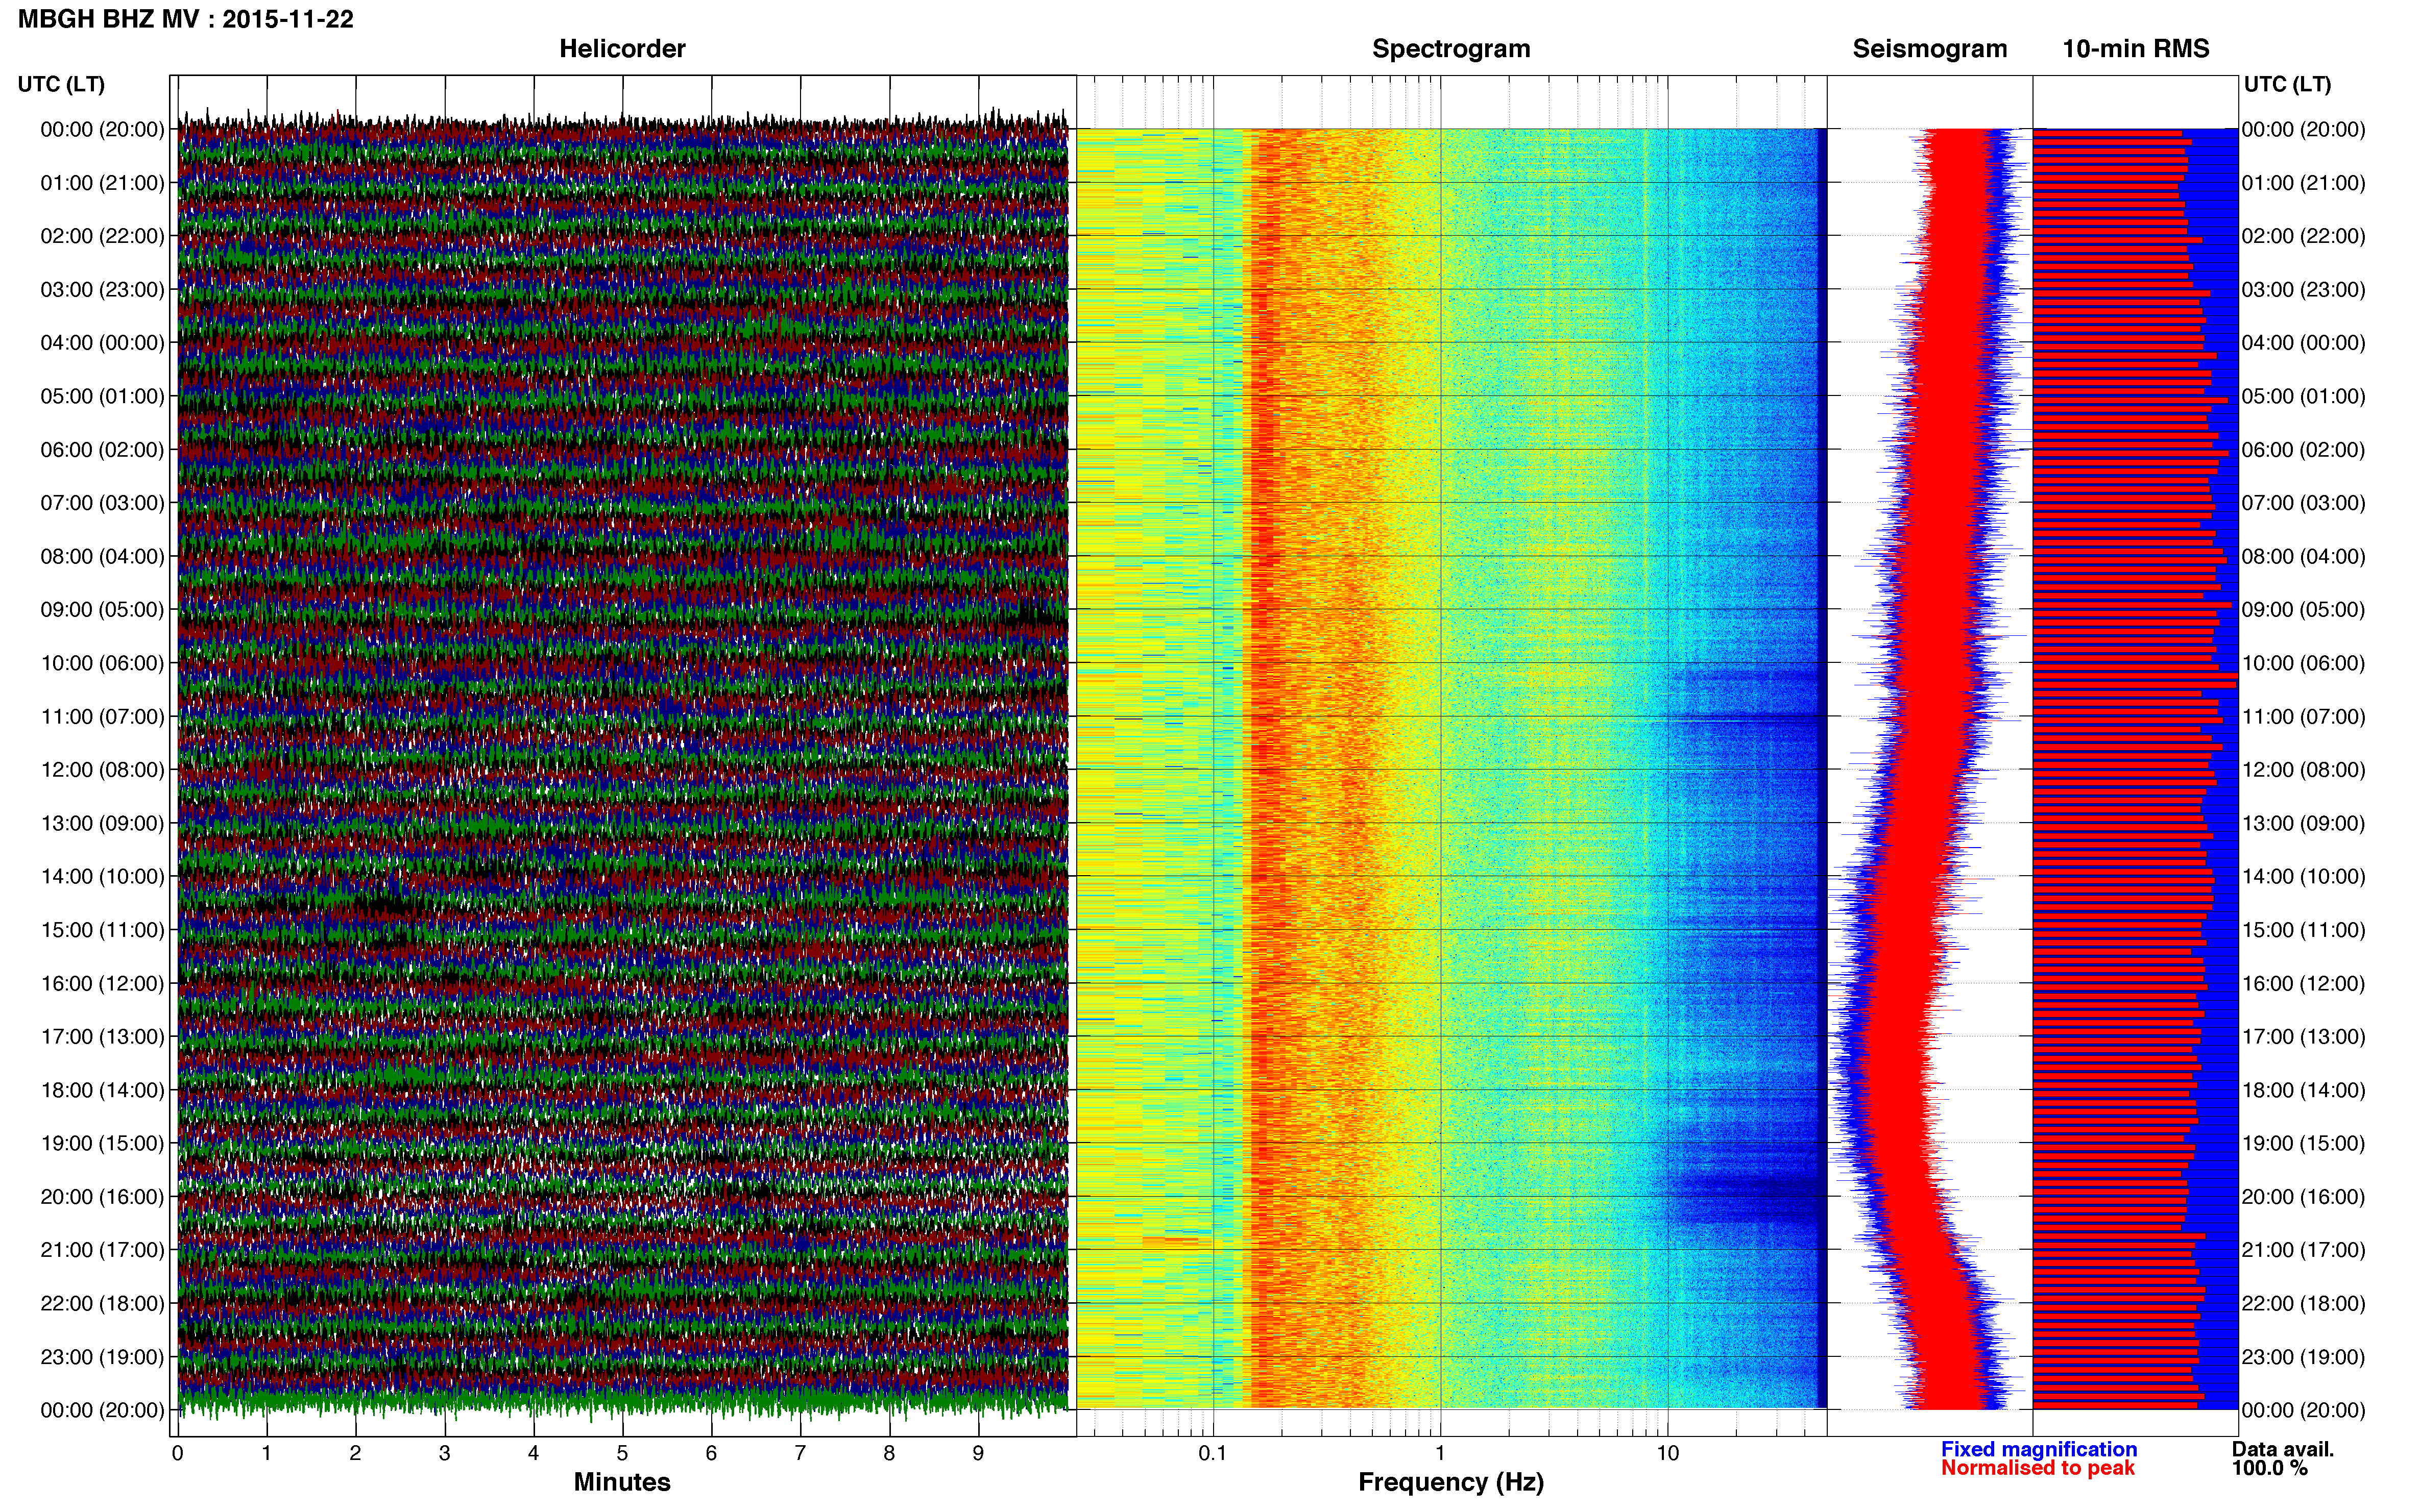Click left time label '22:00 (18:00)'
The width and height of the screenshot is (2420, 1512).
pyautogui.click(x=102, y=1304)
